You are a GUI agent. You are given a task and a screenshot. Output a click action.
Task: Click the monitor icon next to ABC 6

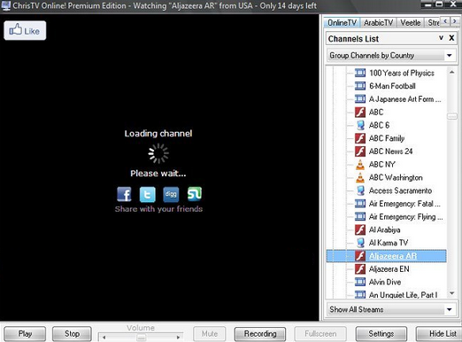360,125
